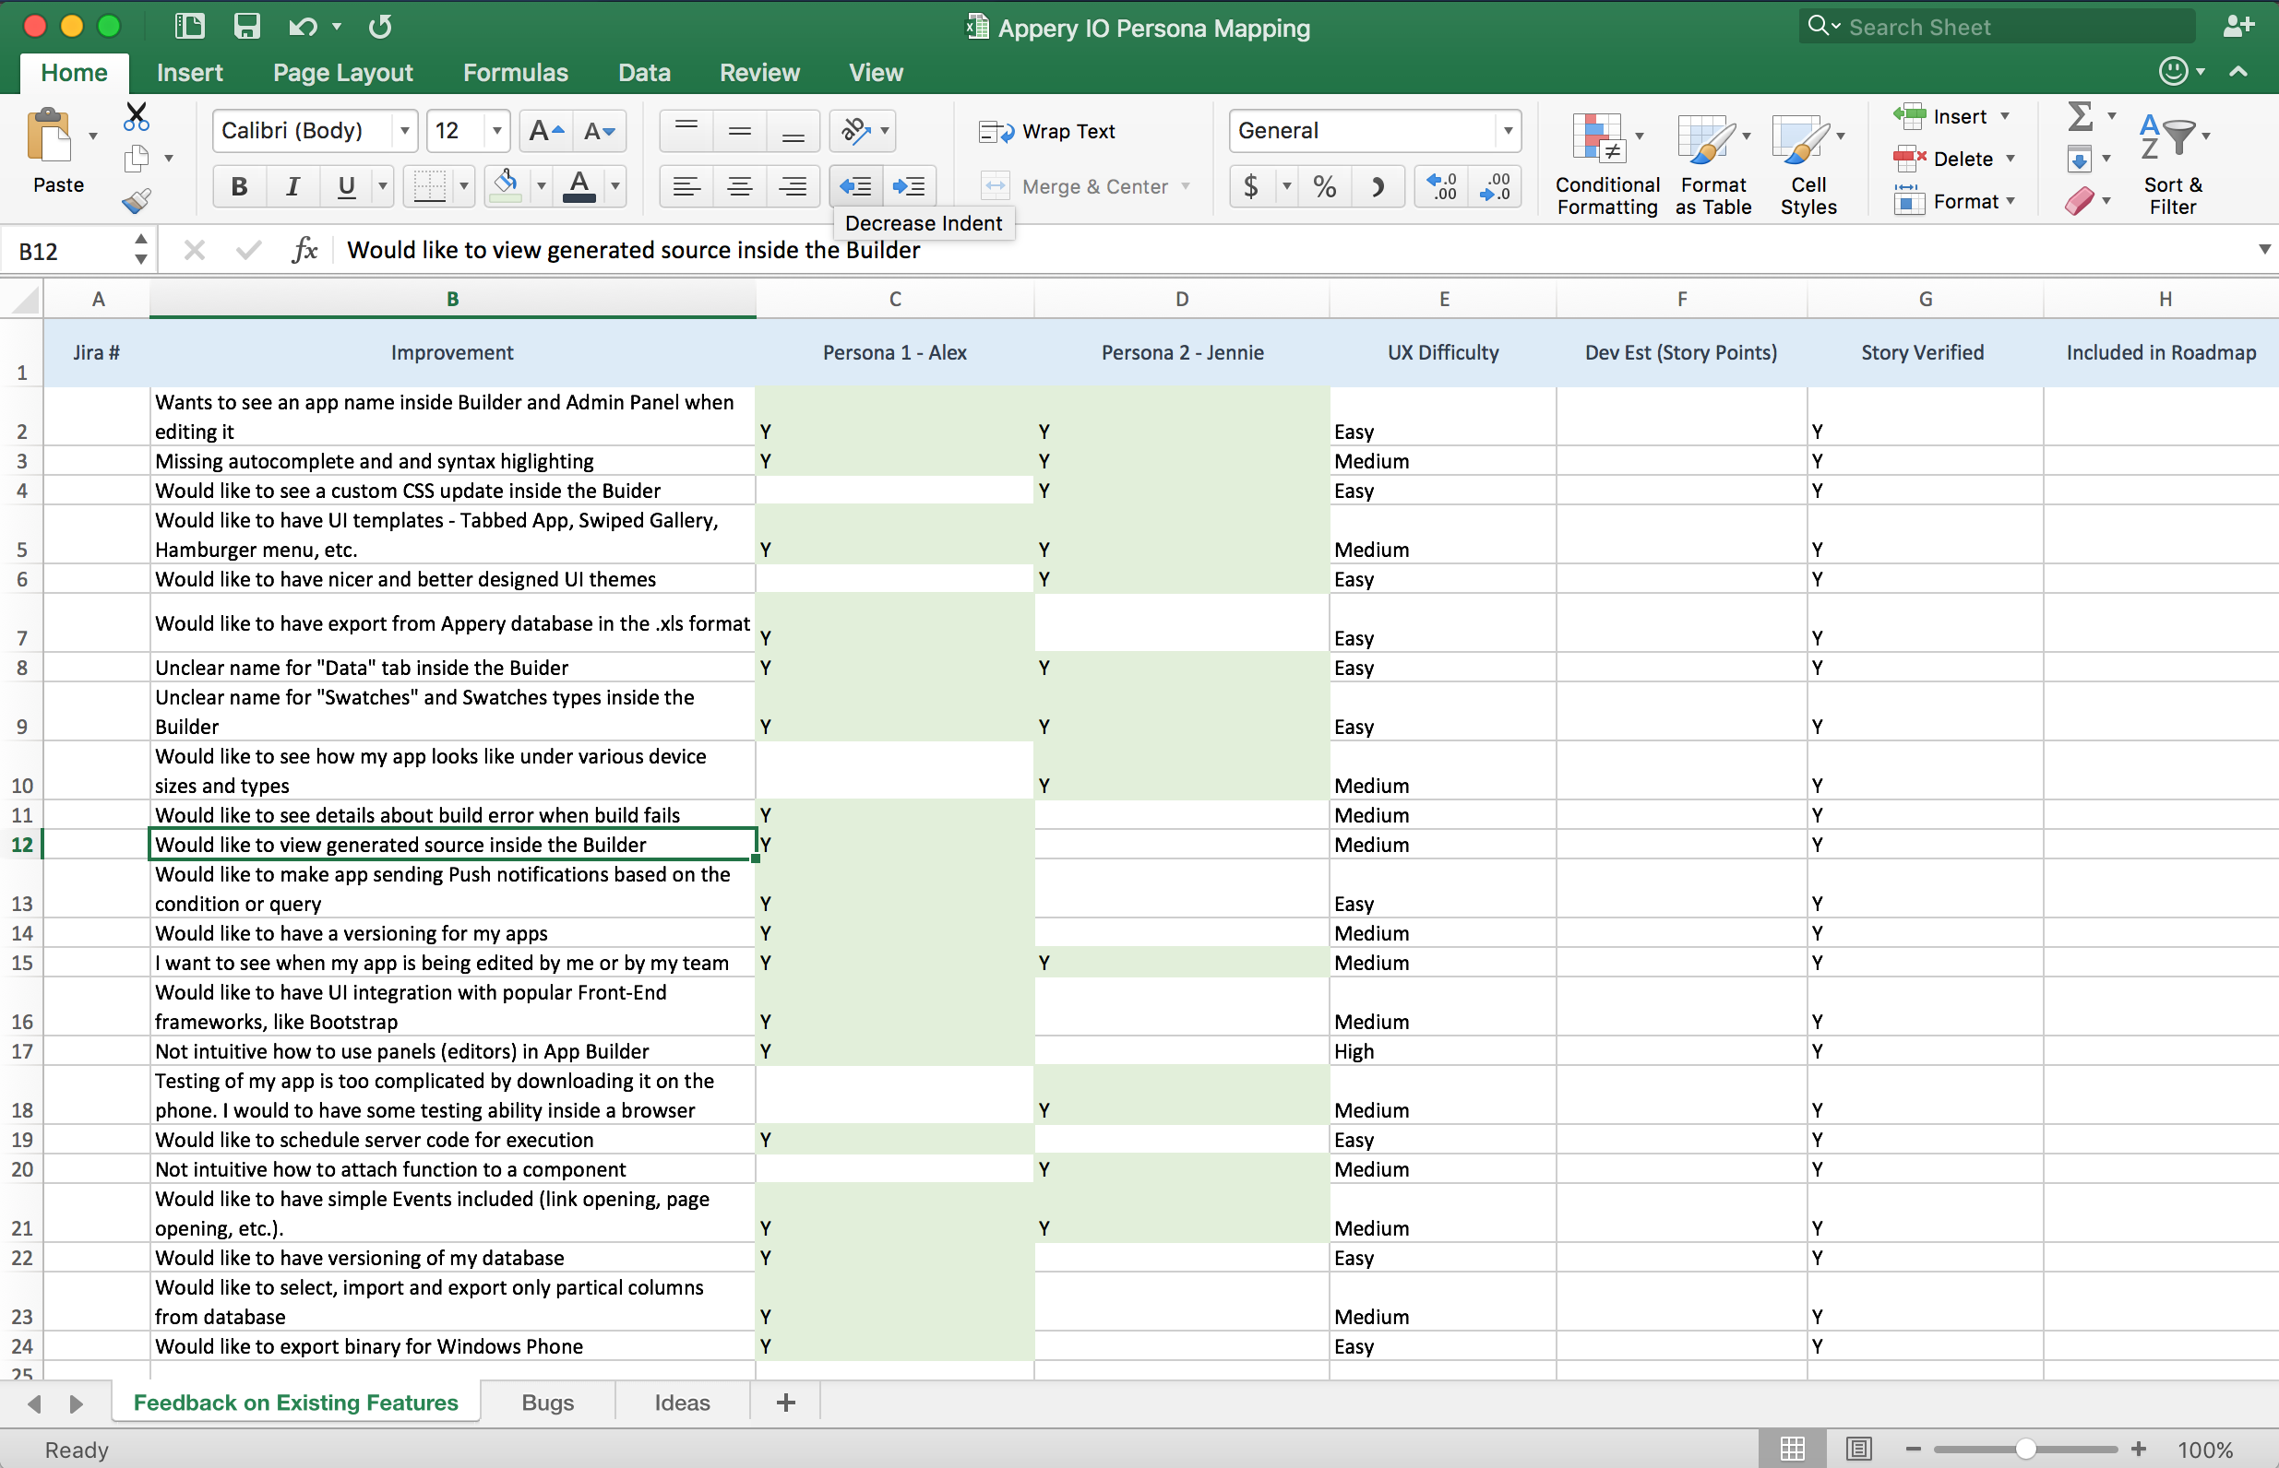Viewport: 2279px width, 1468px height.
Task: Open the Page Layout ribbon tab
Action: click(342, 73)
